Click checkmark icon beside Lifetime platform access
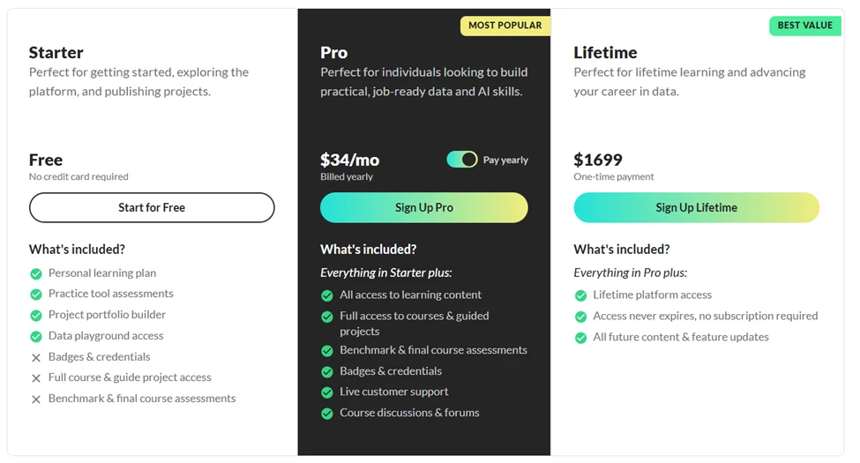This screenshot has width=860, height=463. point(580,295)
